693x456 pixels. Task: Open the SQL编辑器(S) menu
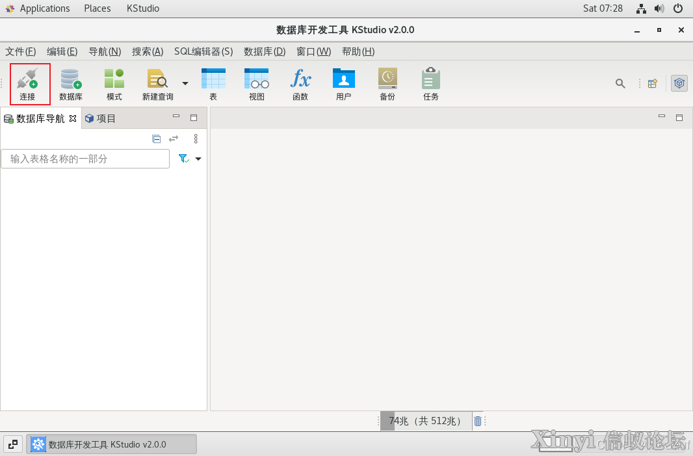point(203,52)
